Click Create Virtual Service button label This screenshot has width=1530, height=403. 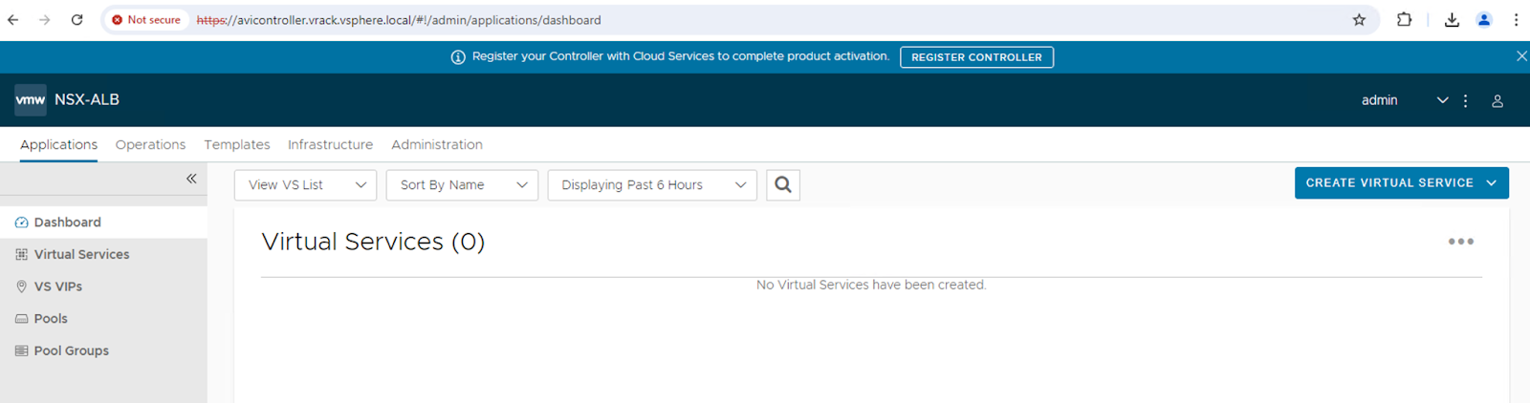1389,183
